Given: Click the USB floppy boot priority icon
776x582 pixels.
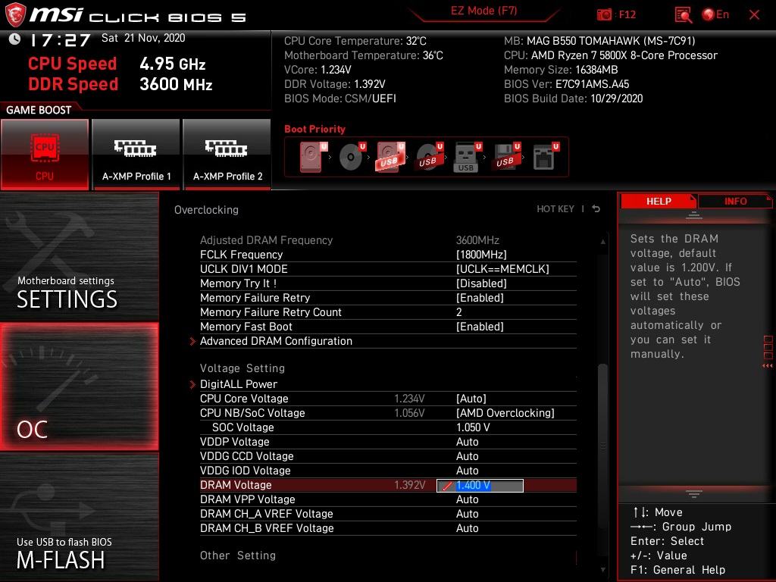Looking at the screenshot, I should click(x=506, y=157).
